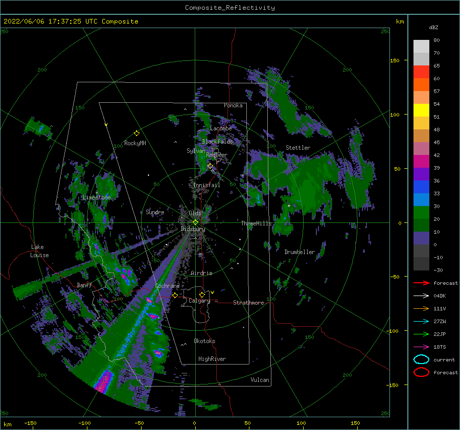Select the red 65-60 dBZ swatch

[421, 72]
